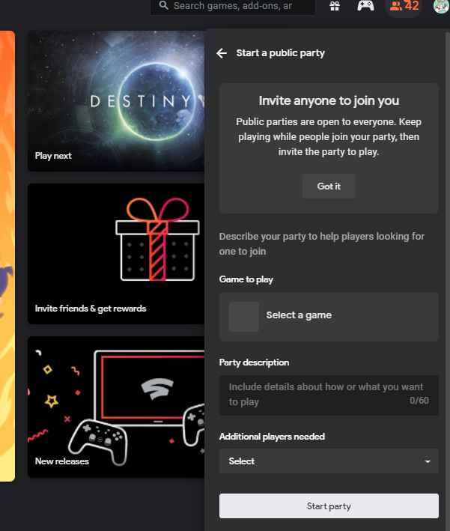Image resolution: width=450 pixels, height=531 pixels.
Task: Click the Additional players needed label
Action: (272, 437)
